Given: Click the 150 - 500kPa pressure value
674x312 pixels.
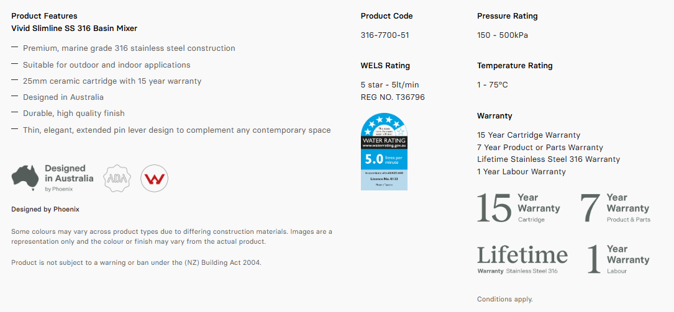Looking at the screenshot, I should point(503,35).
